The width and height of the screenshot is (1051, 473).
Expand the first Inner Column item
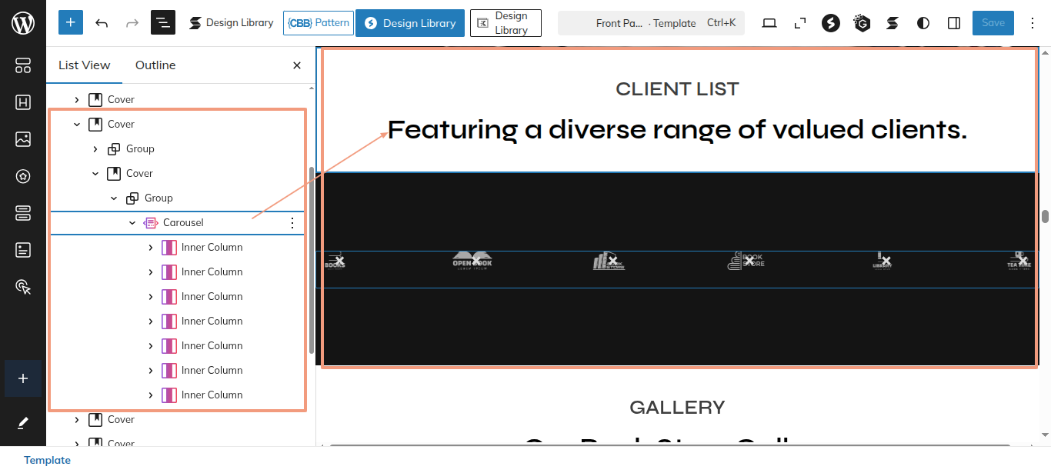tap(151, 248)
